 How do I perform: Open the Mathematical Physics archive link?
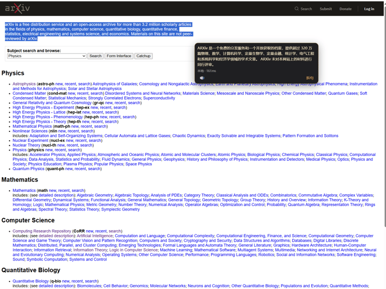point(32,126)
